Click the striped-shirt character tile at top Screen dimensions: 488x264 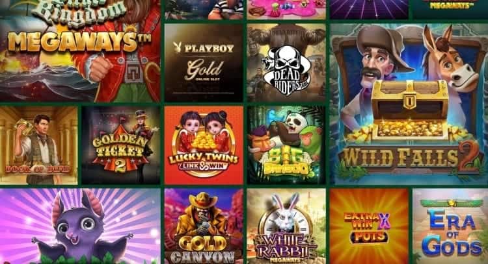point(204,10)
